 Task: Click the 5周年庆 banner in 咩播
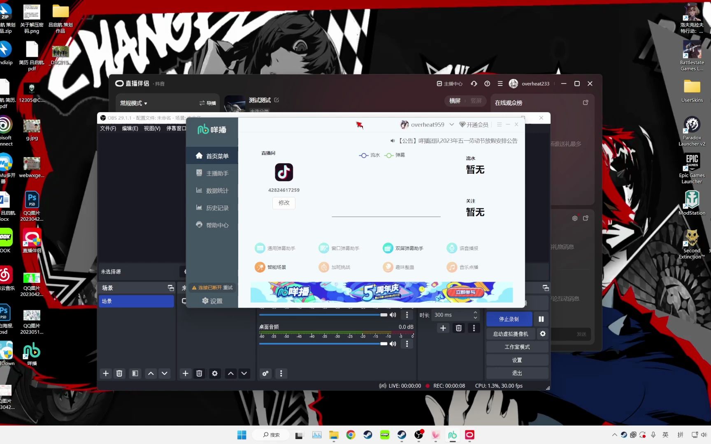pyautogui.click(x=381, y=292)
